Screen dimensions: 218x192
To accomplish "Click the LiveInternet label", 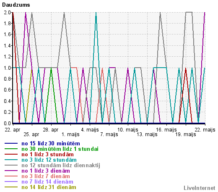I will (200, 188).
